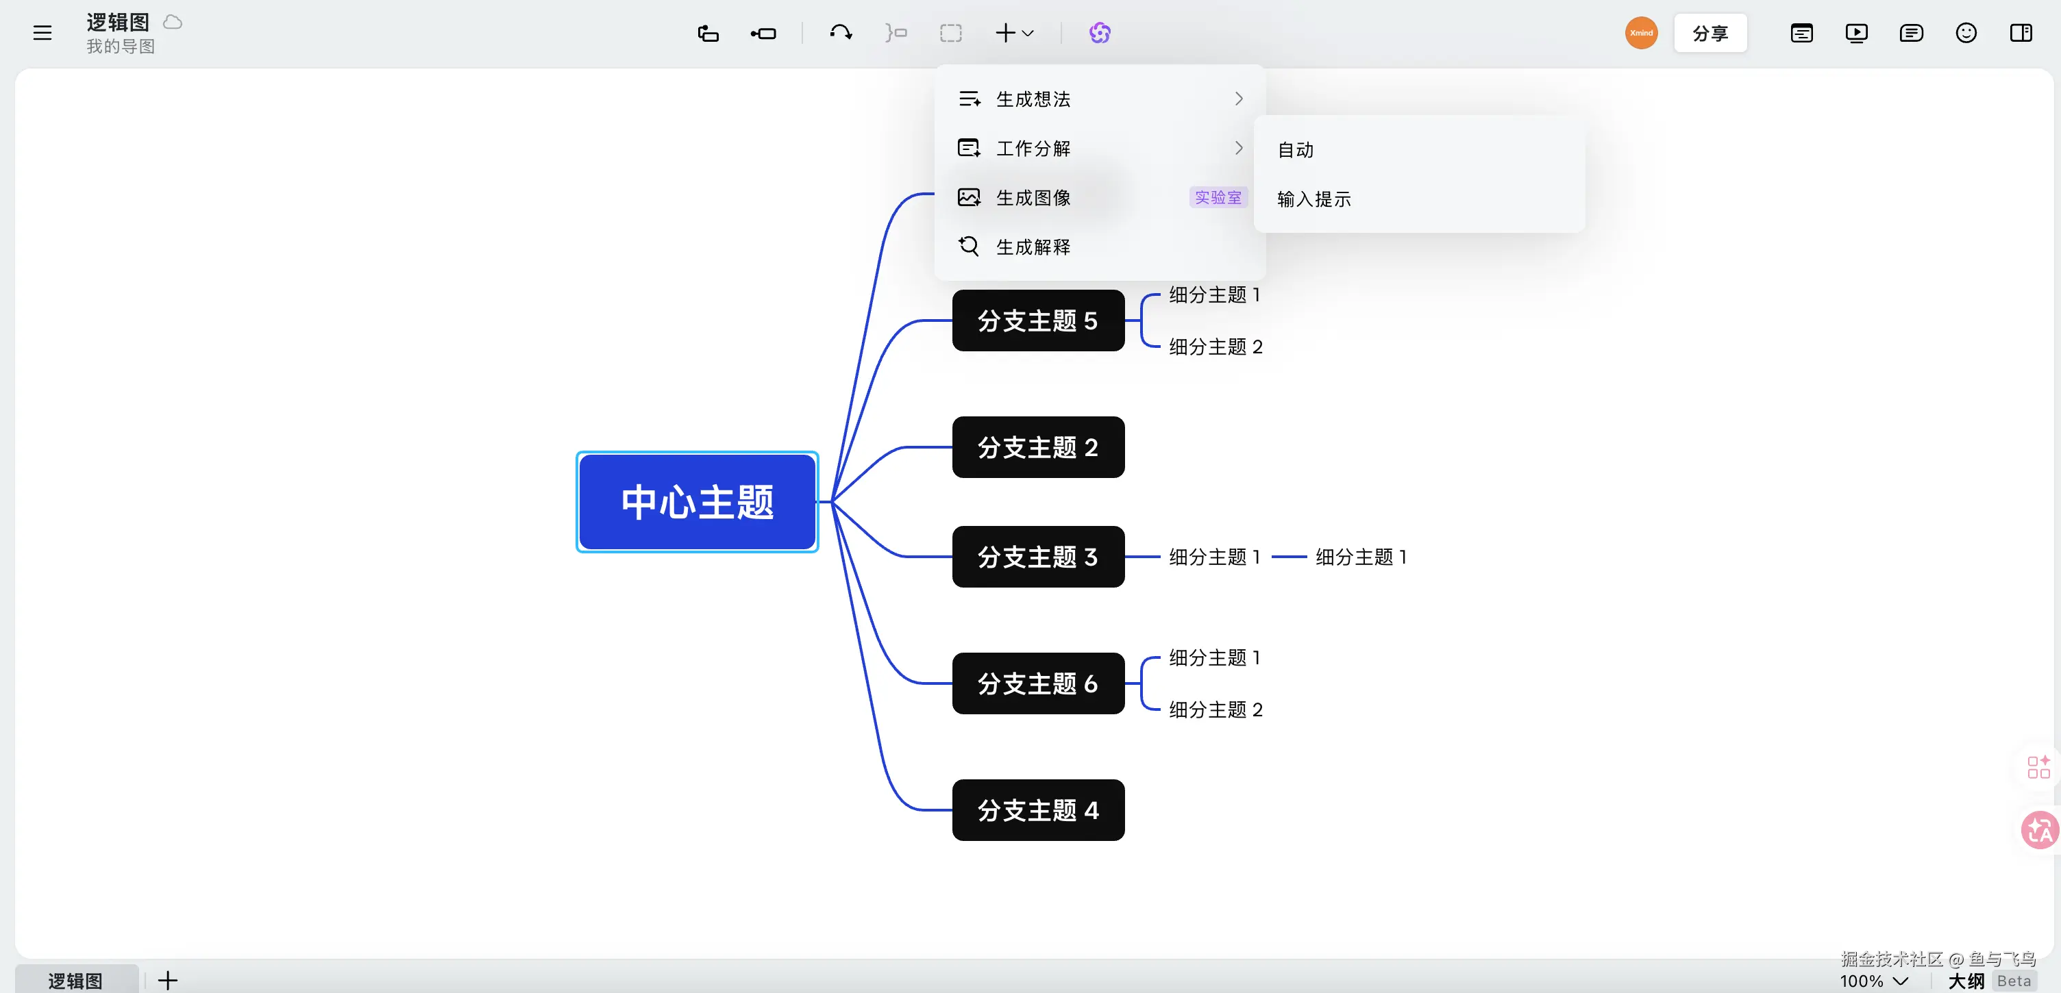This screenshot has width=2061, height=993.
Task: Start pitch presentation mode
Action: (1856, 33)
